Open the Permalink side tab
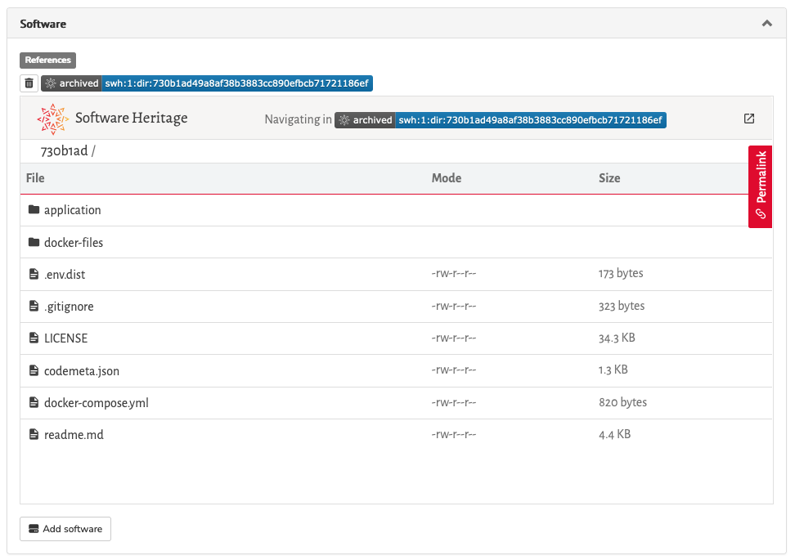795x560 pixels. point(760,186)
